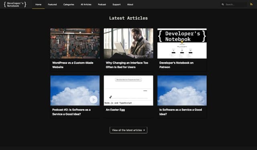Click the man with laptop thumbnail
This screenshot has width=257, height=150.
tap(128, 43)
